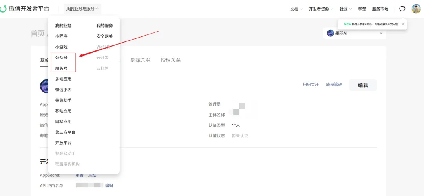Click 冻结 next to AppSecret

92,176
